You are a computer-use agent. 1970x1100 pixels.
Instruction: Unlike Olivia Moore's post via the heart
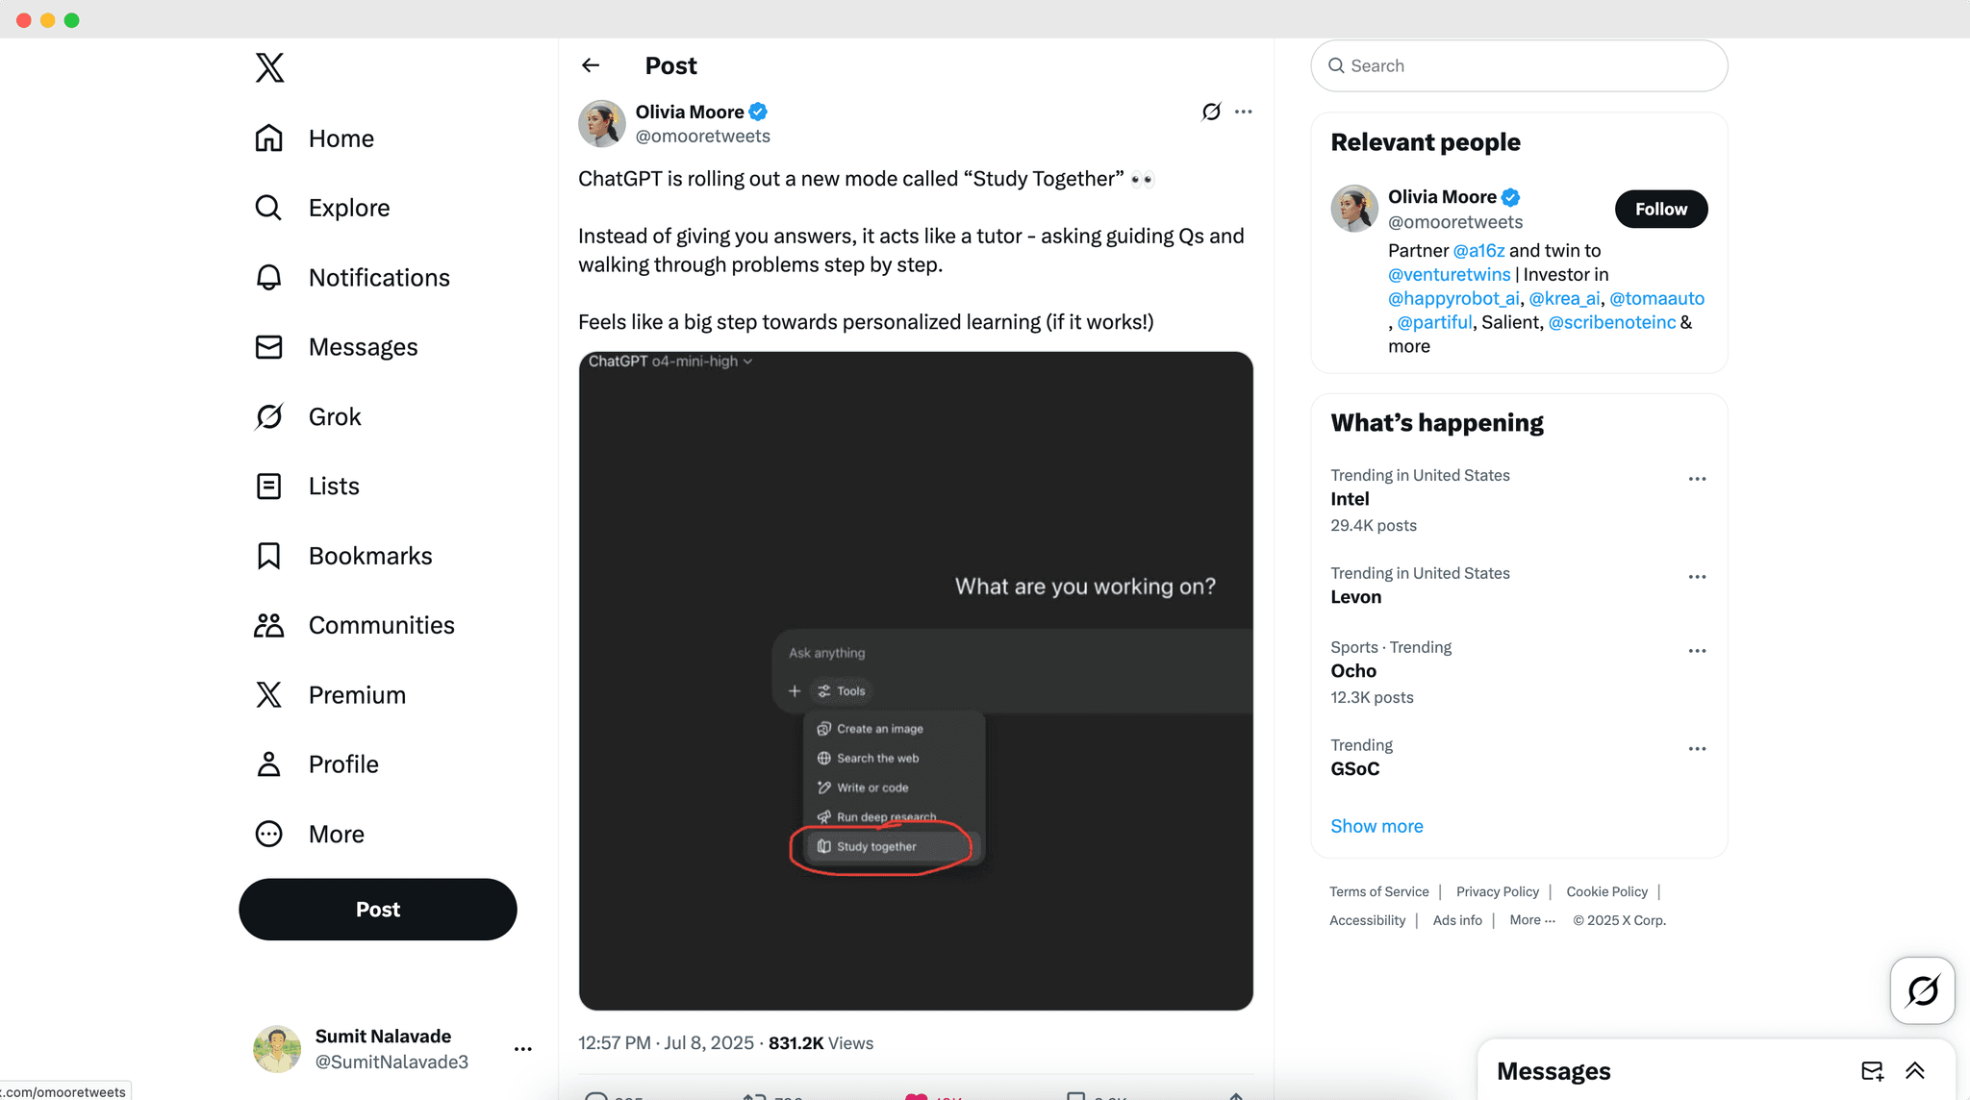click(x=919, y=1096)
